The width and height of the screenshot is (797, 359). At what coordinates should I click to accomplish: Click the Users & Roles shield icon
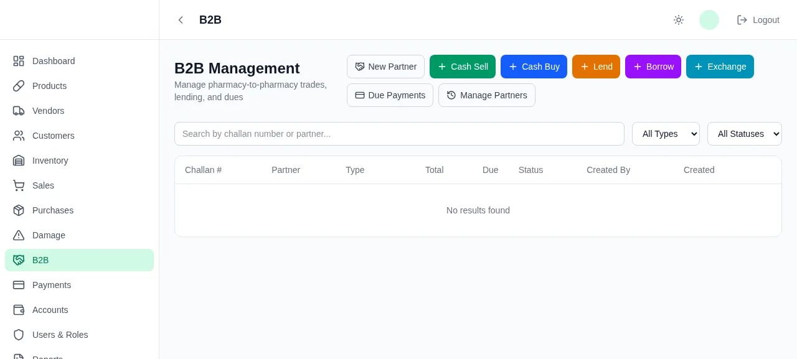click(x=19, y=335)
